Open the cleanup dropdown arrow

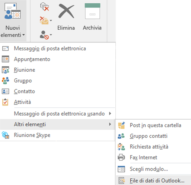(x=51, y=20)
